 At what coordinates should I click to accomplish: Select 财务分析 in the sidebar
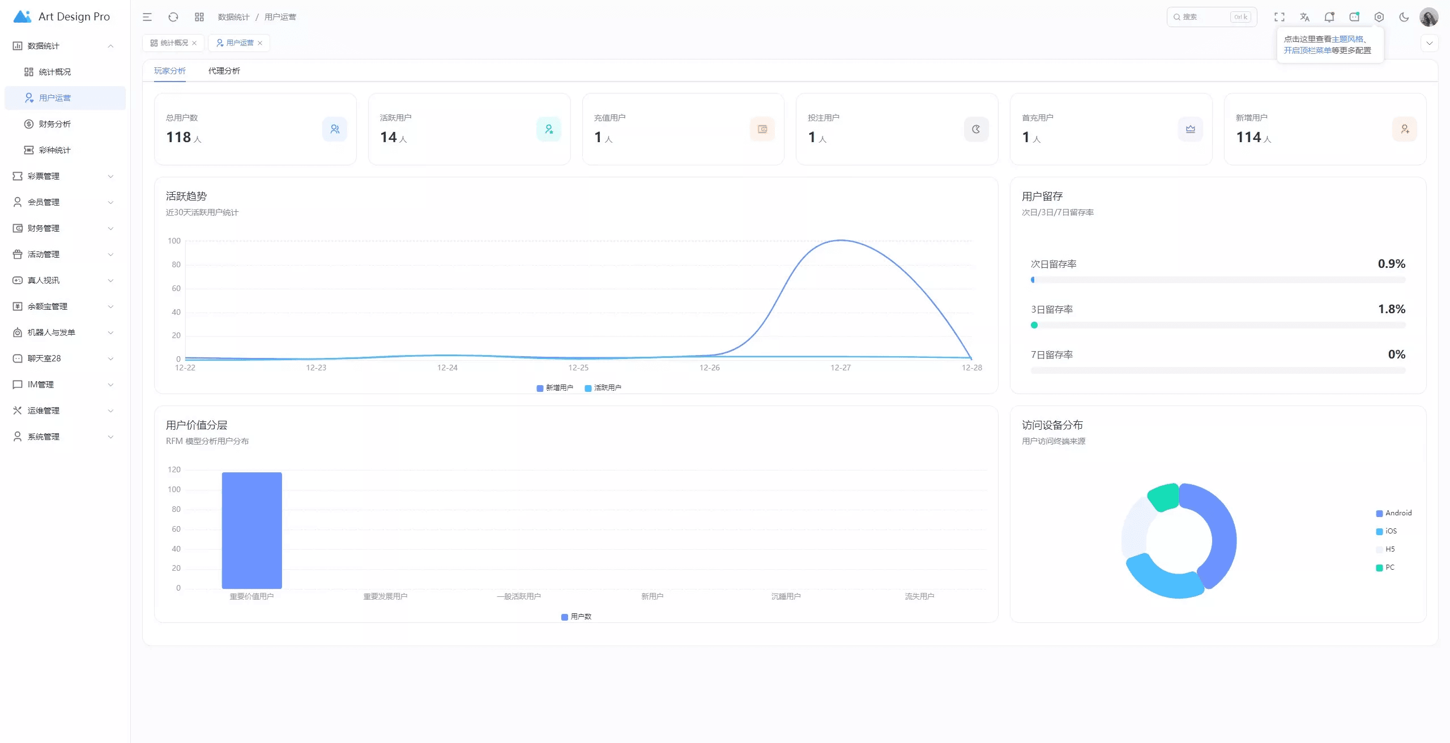pos(55,124)
